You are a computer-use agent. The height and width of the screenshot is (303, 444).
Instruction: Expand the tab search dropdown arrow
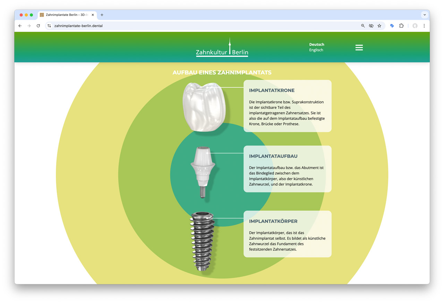(424, 15)
